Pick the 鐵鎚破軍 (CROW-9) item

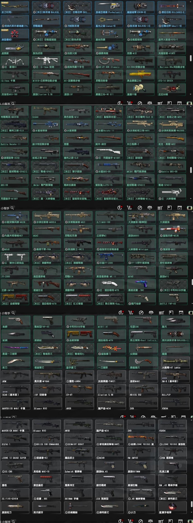pos(140,7)
